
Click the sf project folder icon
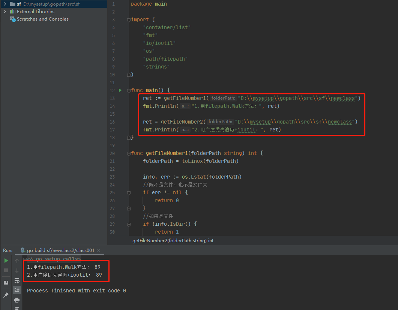(x=13, y=4)
